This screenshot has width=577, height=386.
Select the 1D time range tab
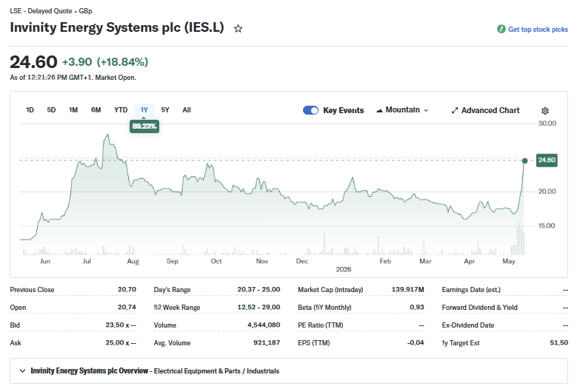pyautogui.click(x=30, y=110)
